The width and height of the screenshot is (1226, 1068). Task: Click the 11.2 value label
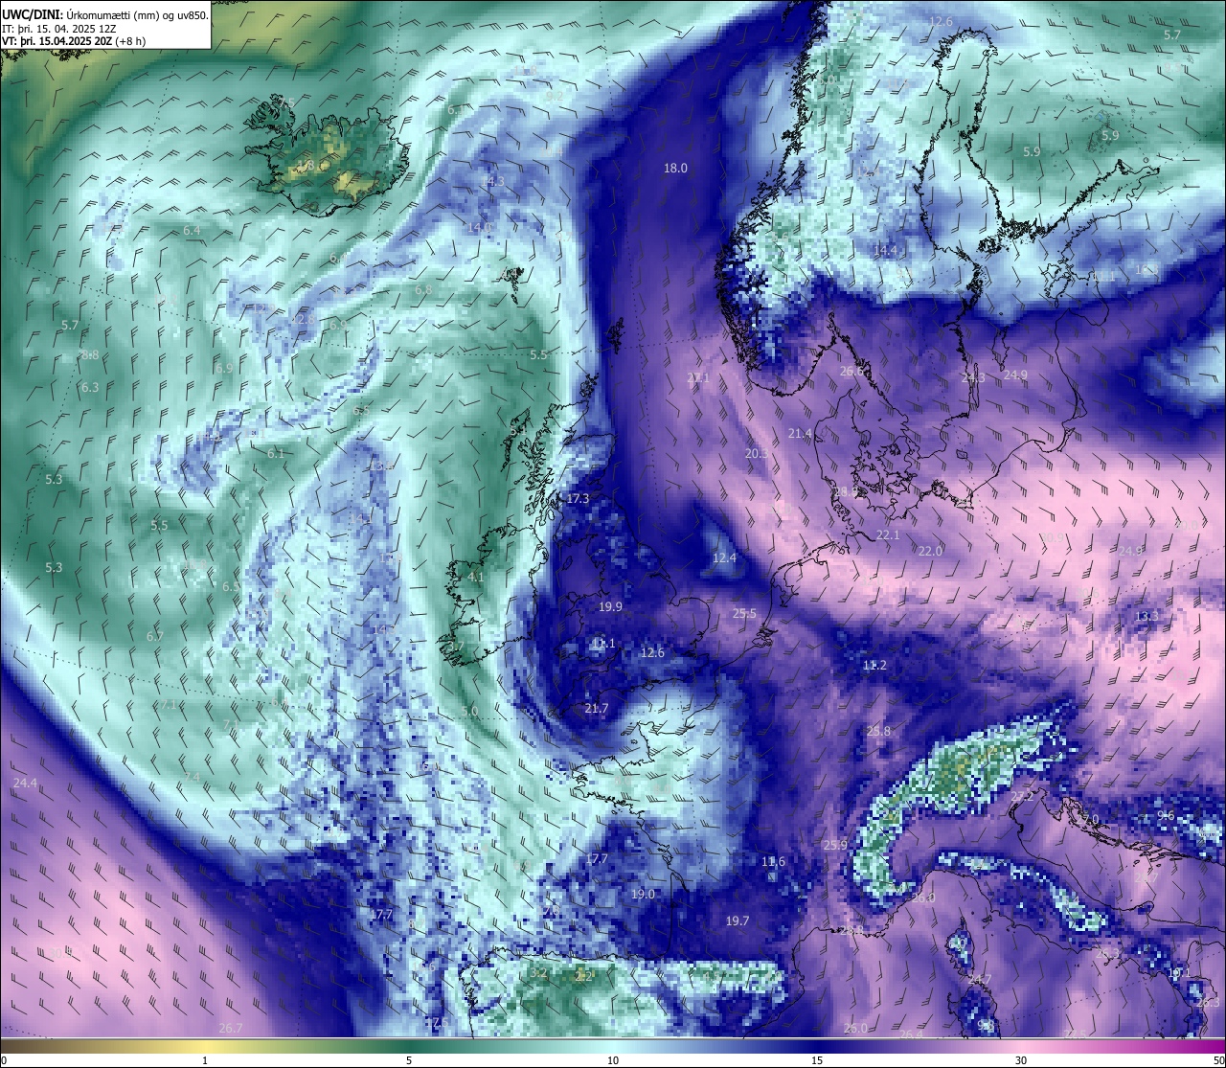coord(874,665)
